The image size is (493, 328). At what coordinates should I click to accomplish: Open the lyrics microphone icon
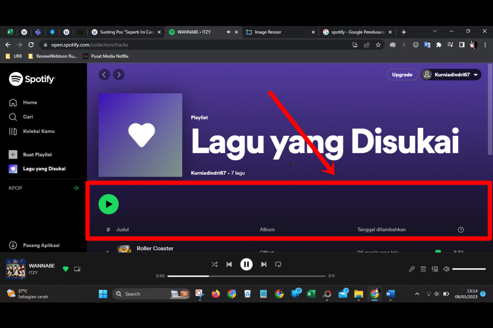click(412, 269)
